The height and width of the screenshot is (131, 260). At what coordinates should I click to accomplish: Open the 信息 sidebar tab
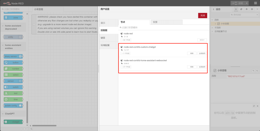(222, 9)
